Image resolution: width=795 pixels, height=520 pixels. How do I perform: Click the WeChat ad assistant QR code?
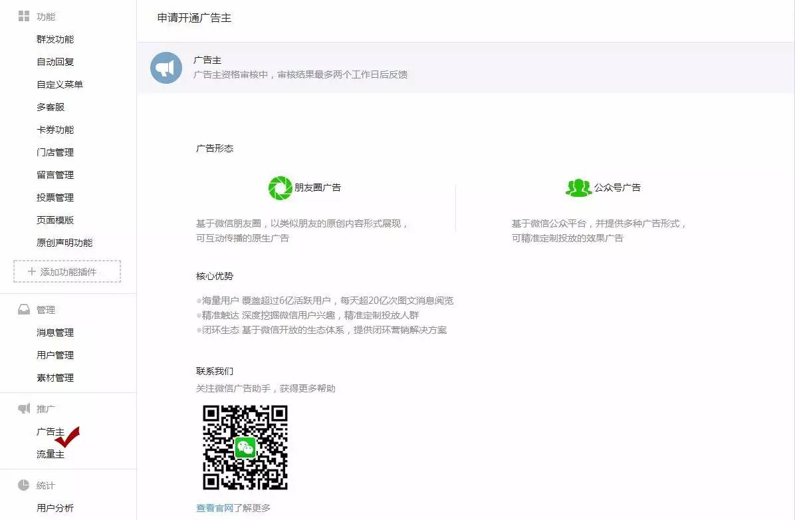click(245, 448)
